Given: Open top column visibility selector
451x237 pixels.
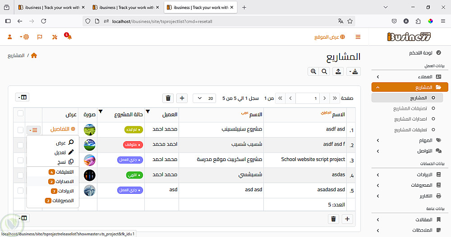Looking at the screenshot, I should click(x=23, y=97).
